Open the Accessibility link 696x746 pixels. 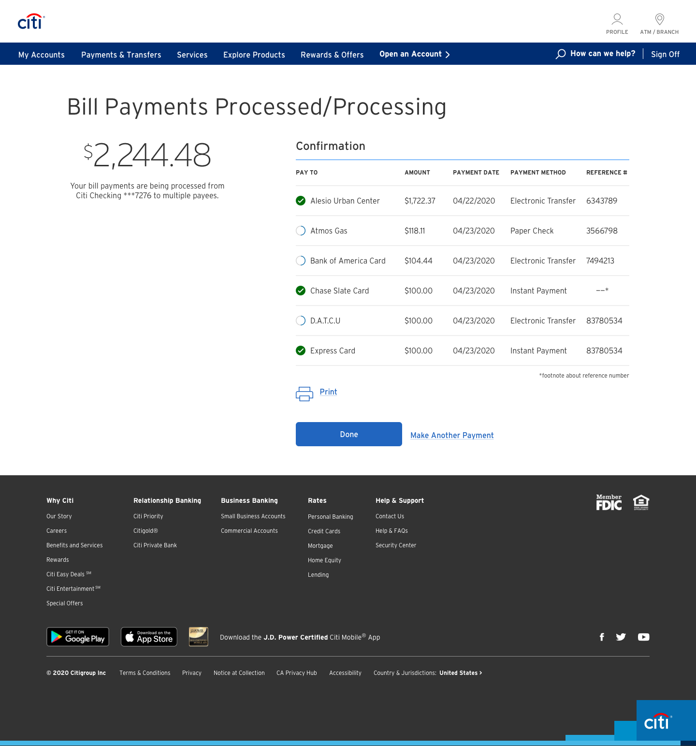click(x=345, y=673)
